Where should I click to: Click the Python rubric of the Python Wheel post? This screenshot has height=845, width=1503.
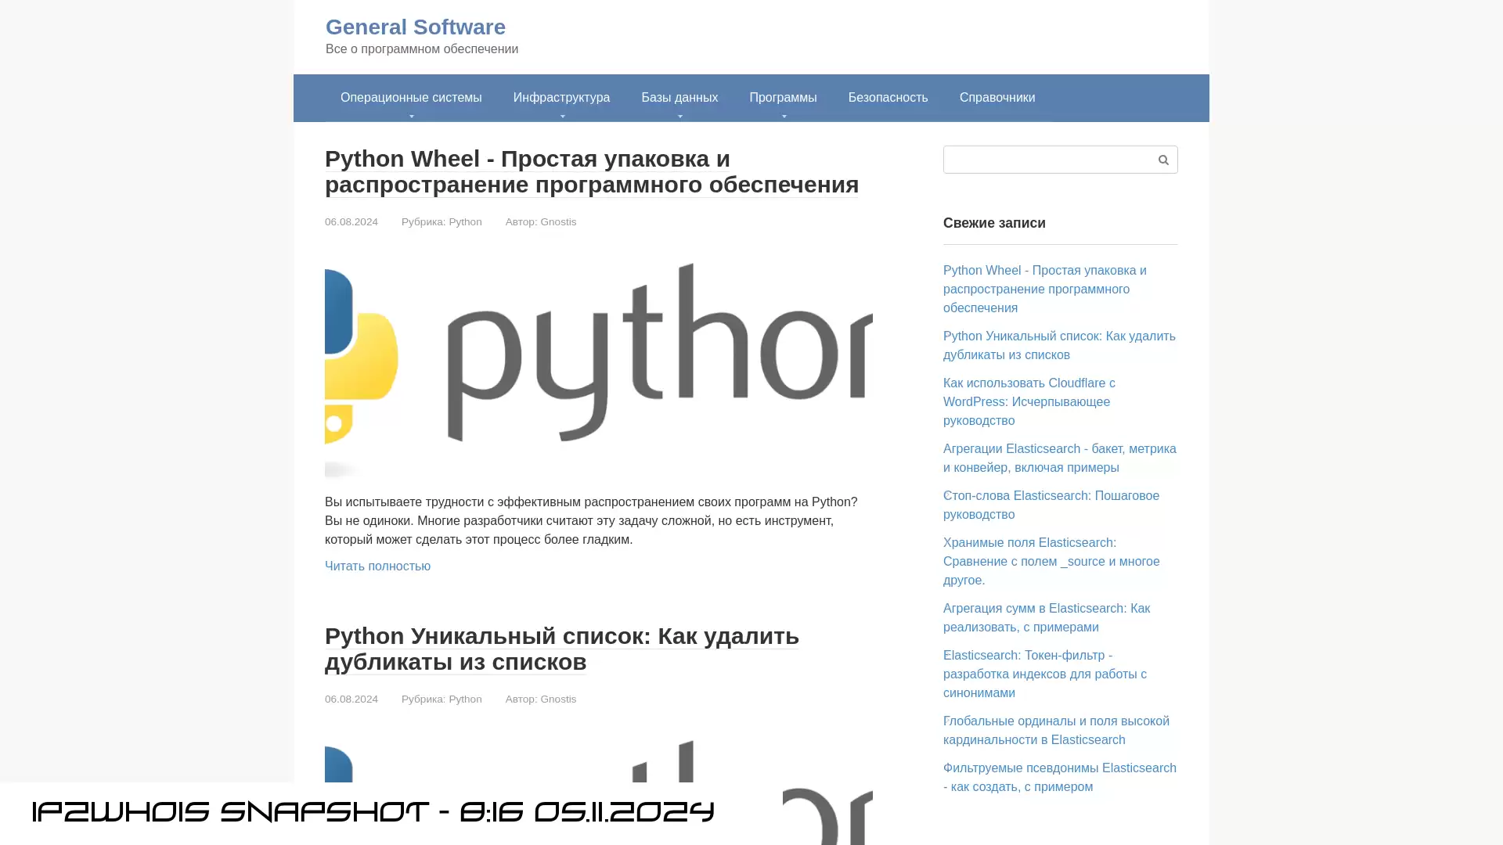click(x=465, y=222)
